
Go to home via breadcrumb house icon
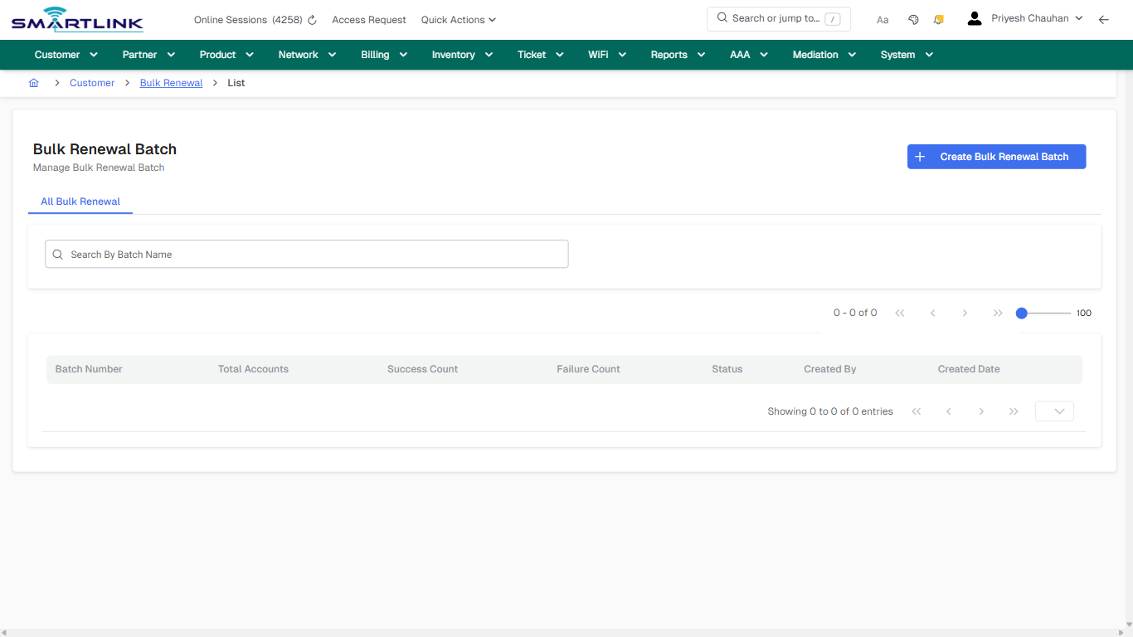tap(33, 82)
